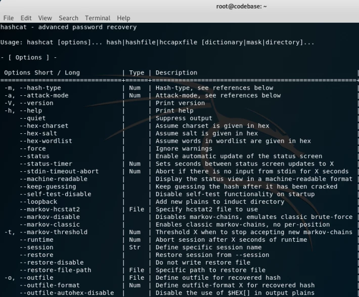The image size is (359, 297).
Task: Click 'Add new plains to induct directory'
Action: [x=220, y=202]
